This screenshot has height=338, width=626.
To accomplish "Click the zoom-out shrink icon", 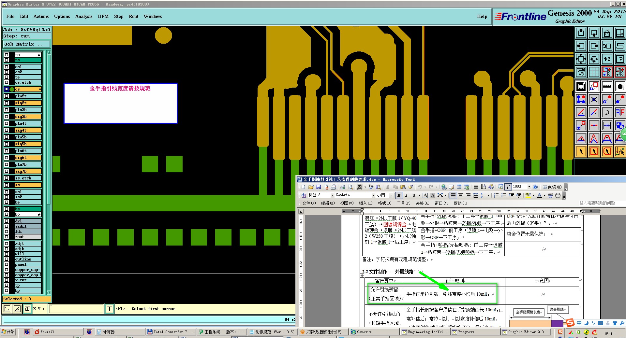I will pos(594,59).
